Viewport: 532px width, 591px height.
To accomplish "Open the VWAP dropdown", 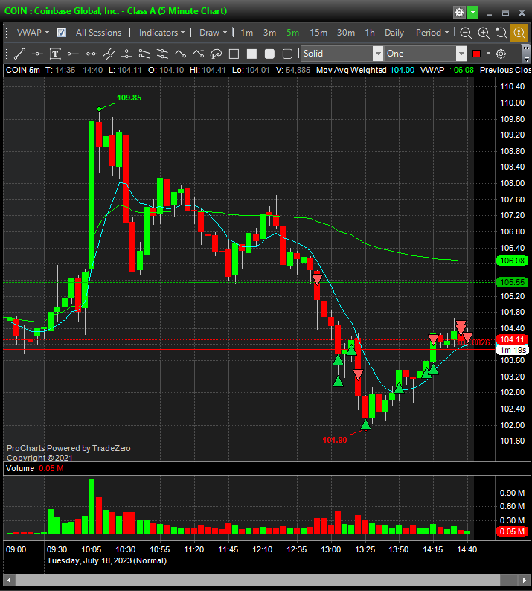I will pos(33,33).
